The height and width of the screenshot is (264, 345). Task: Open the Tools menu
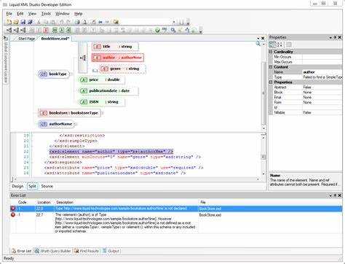pos(46,14)
